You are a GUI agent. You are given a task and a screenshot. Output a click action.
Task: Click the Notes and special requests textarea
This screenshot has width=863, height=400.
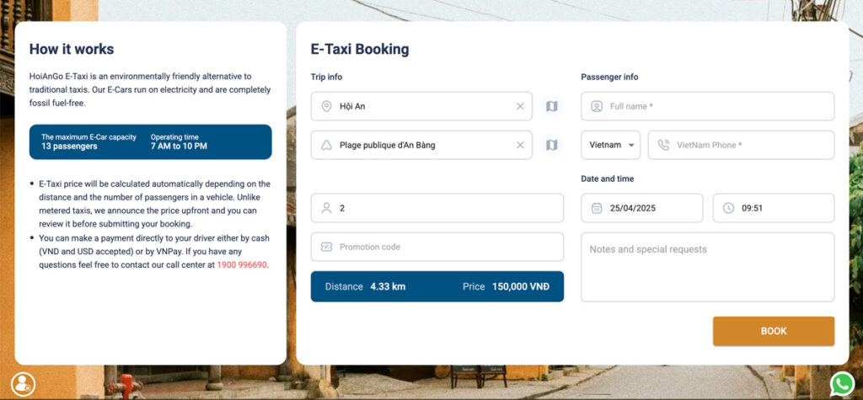tap(708, 267)
